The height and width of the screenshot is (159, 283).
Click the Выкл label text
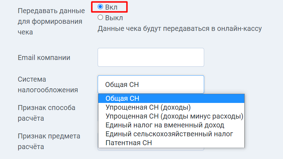(114, 18)
